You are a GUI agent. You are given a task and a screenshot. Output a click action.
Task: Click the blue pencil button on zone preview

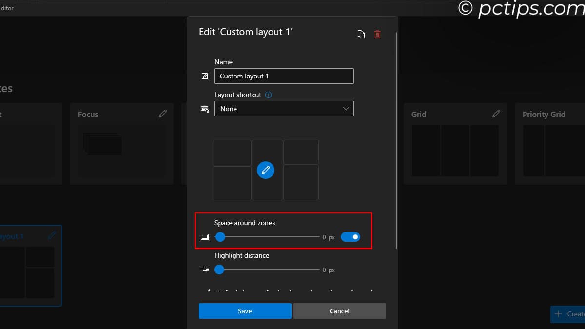pyautogui.click(x=266, y=170)
